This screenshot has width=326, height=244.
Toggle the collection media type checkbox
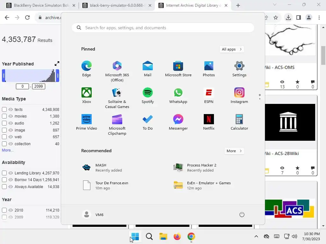(x=4, y=144)
